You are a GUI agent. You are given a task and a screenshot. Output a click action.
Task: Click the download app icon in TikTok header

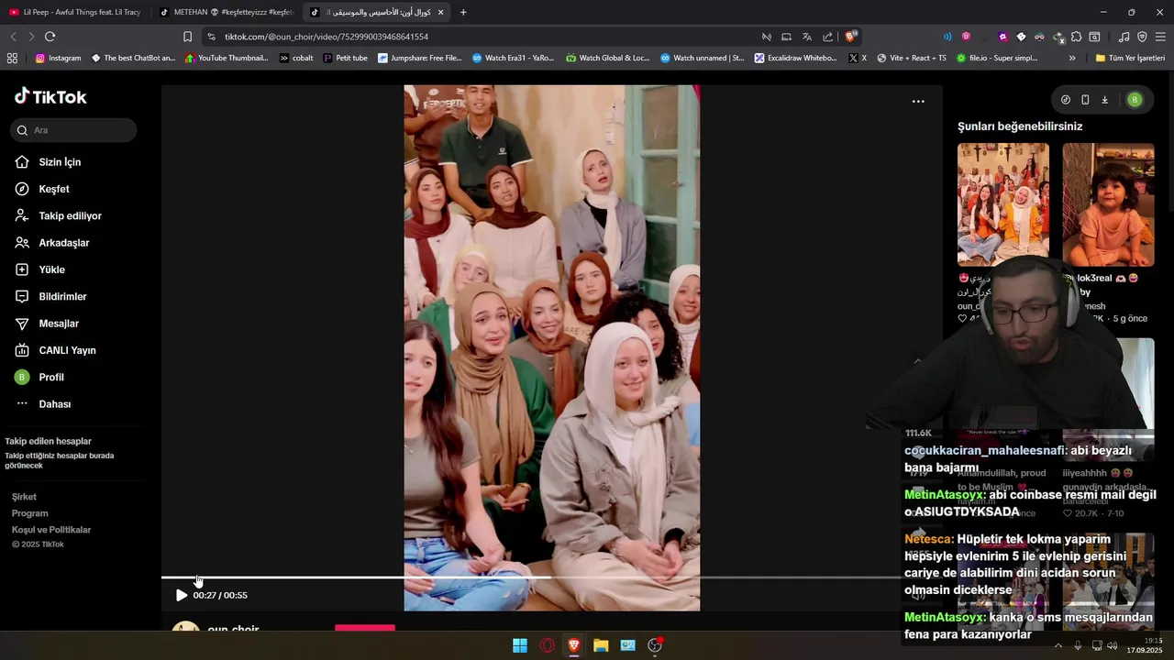(1104, 100)
